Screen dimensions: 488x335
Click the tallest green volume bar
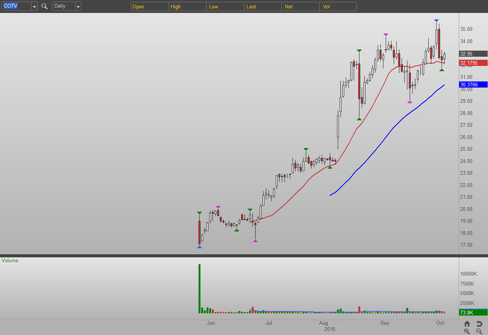[x=199, y=289]
